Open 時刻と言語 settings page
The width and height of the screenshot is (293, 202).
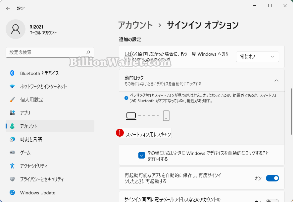pos(50,139)
